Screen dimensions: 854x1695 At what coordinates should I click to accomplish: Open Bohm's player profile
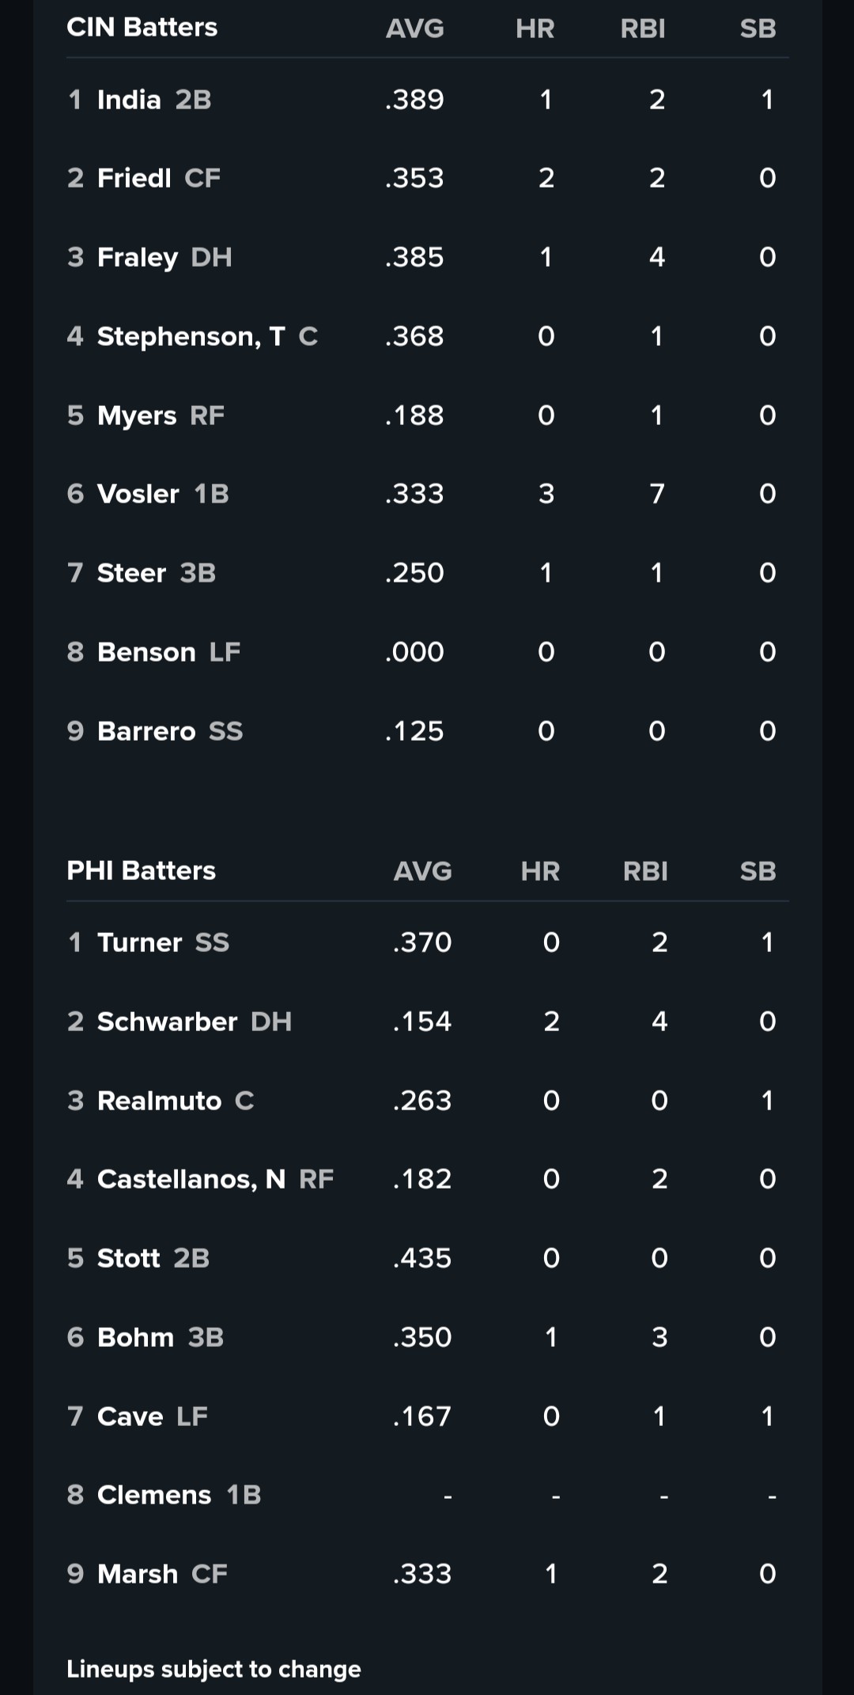pyautogui.click(x=135, y=1337)
